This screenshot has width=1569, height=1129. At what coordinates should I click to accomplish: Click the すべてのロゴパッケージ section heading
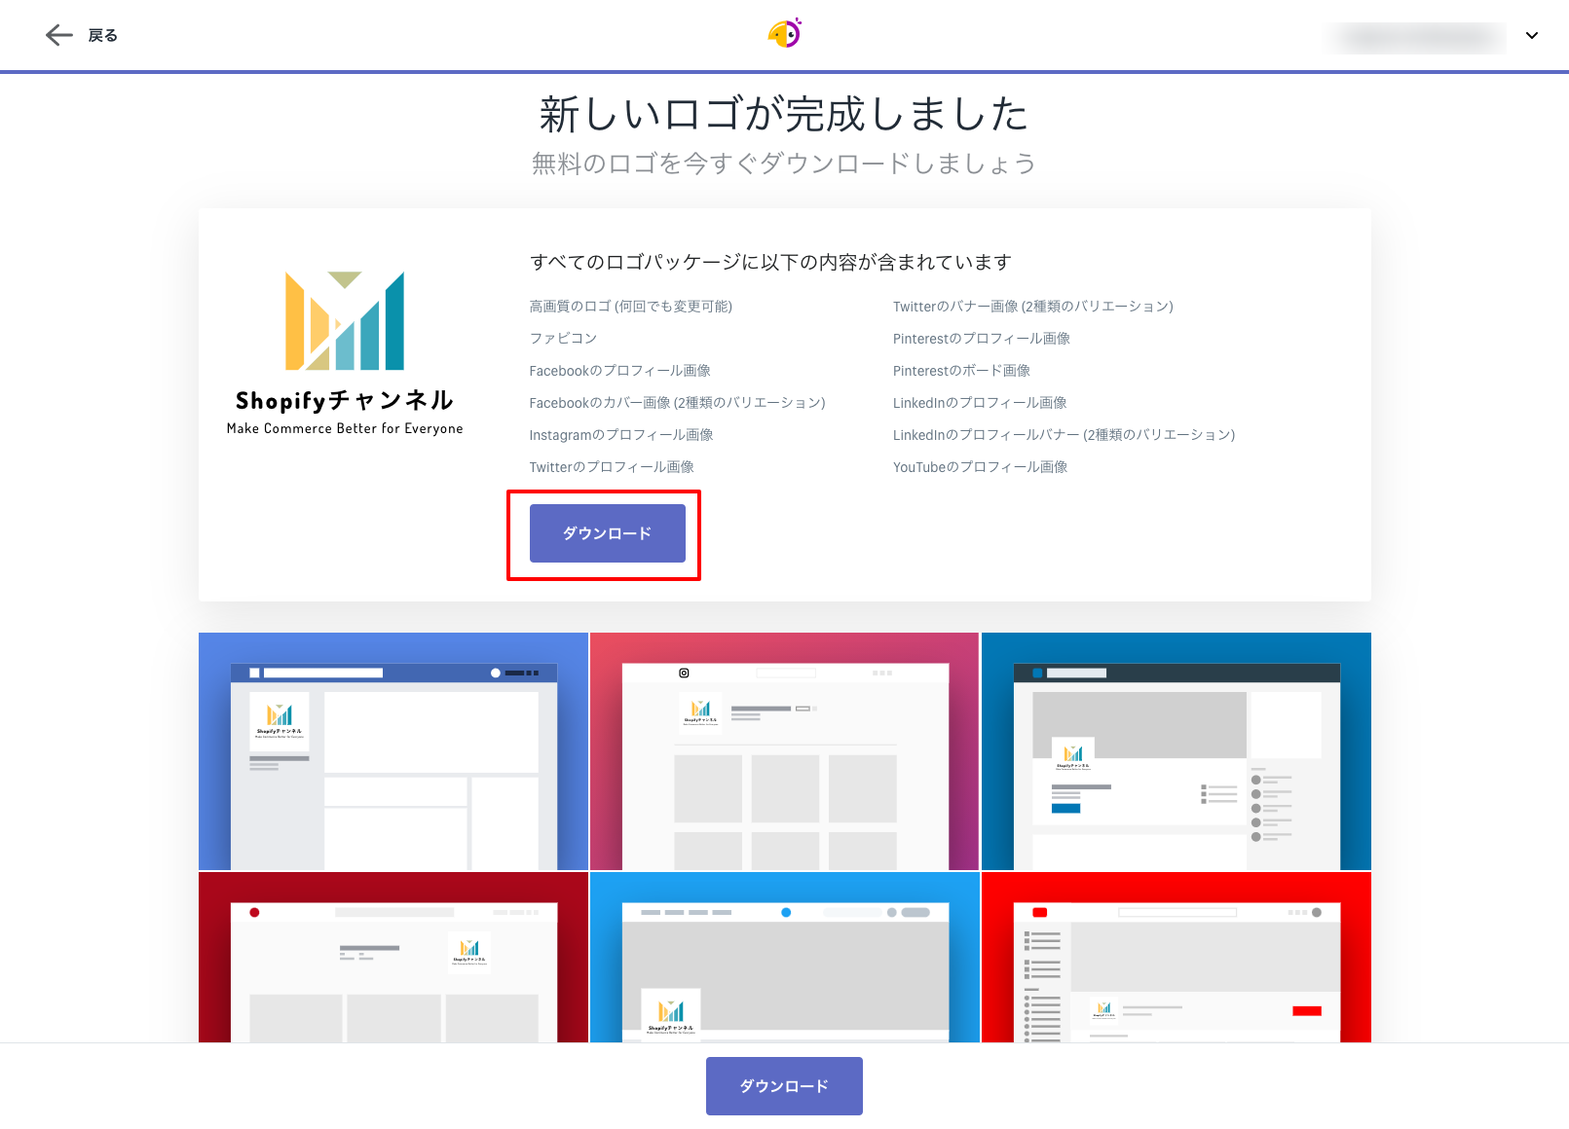[x=770, y=263]
